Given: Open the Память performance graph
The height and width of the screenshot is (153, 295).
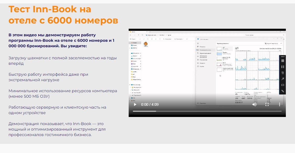Looking at the screenshot, I should [x=224, y=53].
